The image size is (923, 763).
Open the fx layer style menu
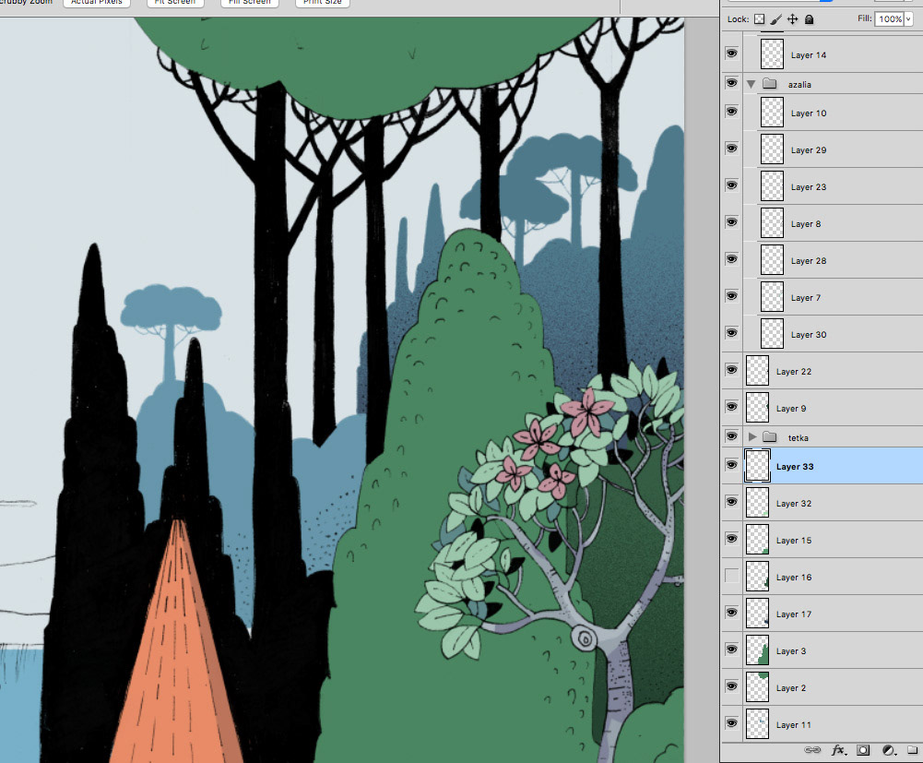[x=838, y=749]
